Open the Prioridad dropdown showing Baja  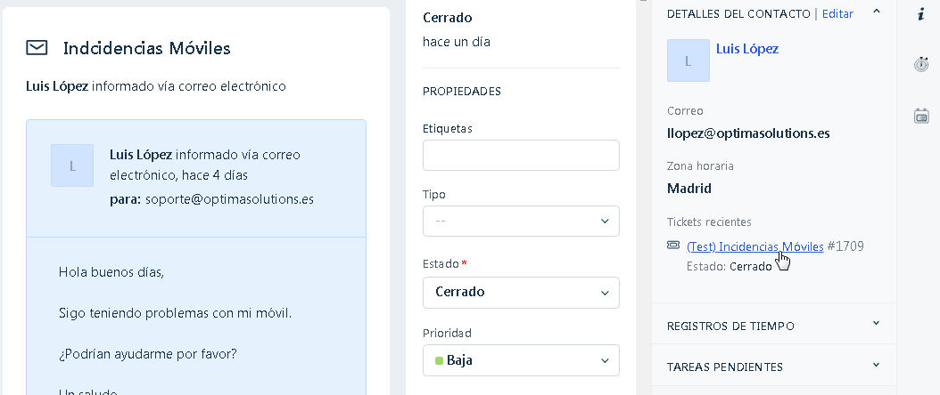click(521, 359)
